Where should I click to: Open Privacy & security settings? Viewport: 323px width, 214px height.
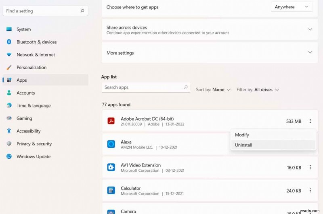[x=46, y=144]
